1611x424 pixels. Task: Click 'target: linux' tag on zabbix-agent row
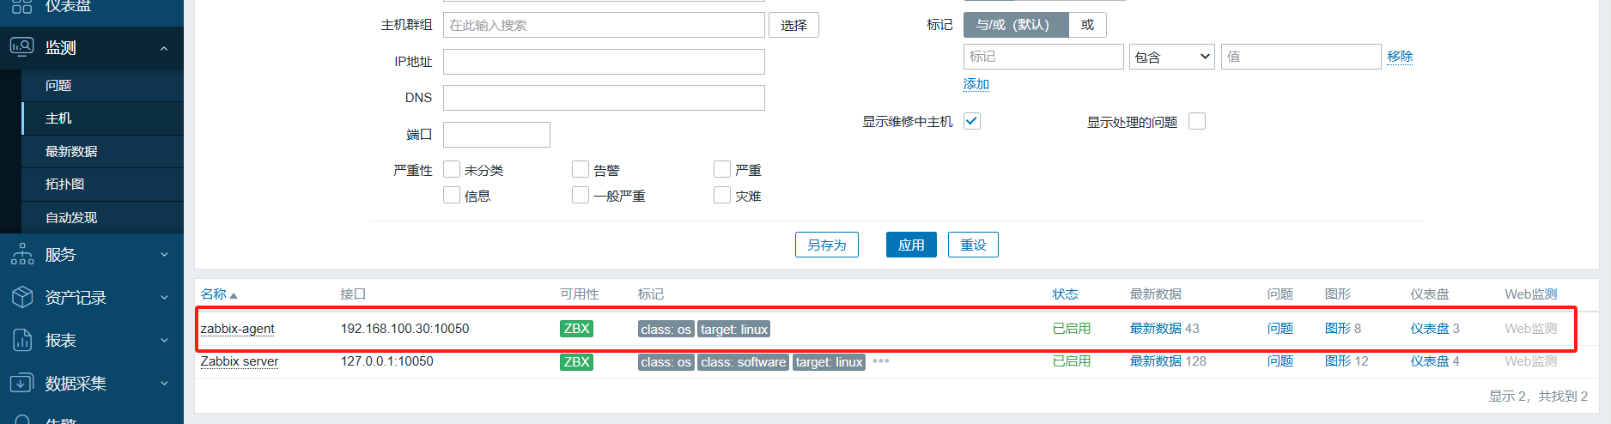(734, 330)
